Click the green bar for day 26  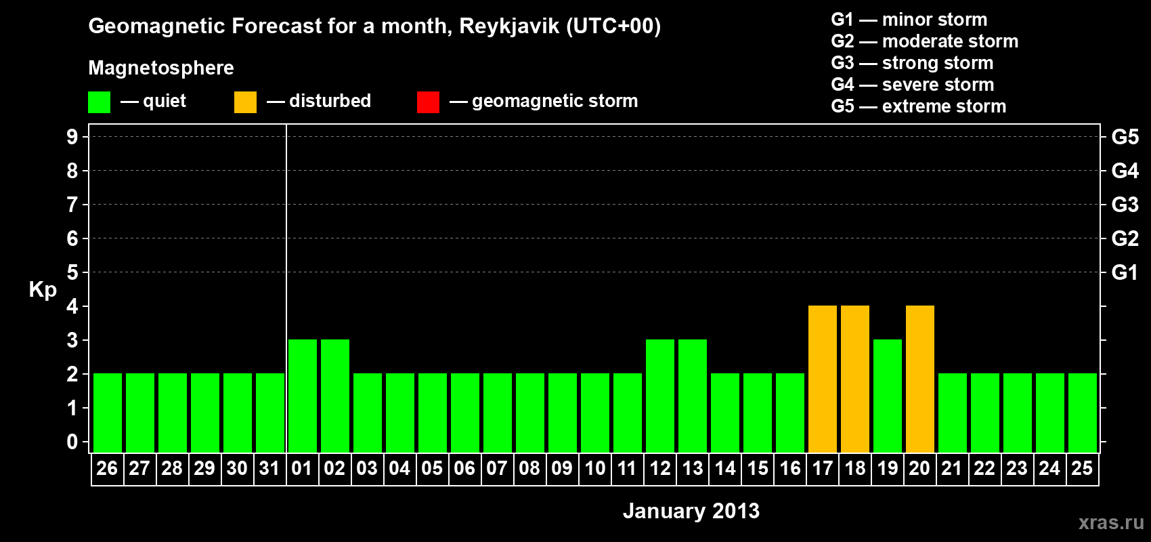coord(108,413)
